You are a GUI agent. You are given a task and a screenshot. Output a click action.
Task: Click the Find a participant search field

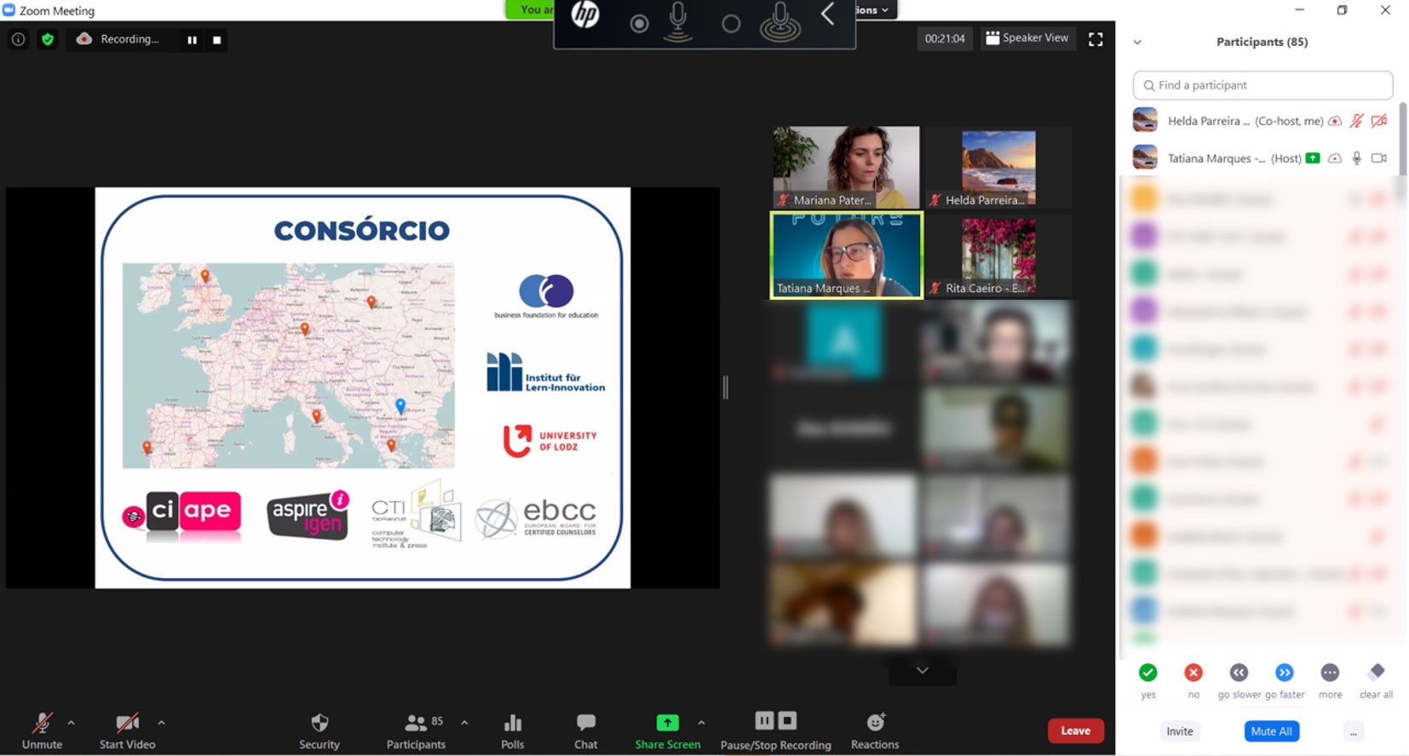(1262, 85)
